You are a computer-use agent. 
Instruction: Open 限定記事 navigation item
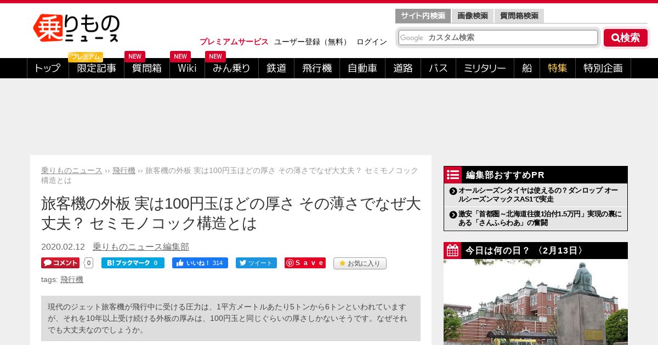[97, 68]
